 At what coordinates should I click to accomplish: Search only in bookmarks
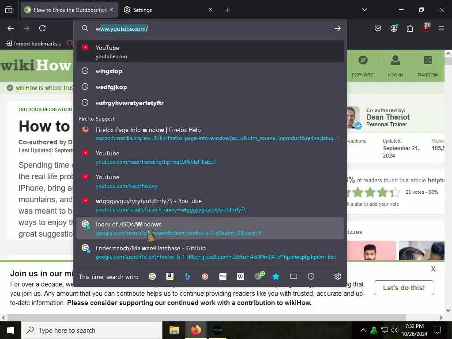click(276, 276)
